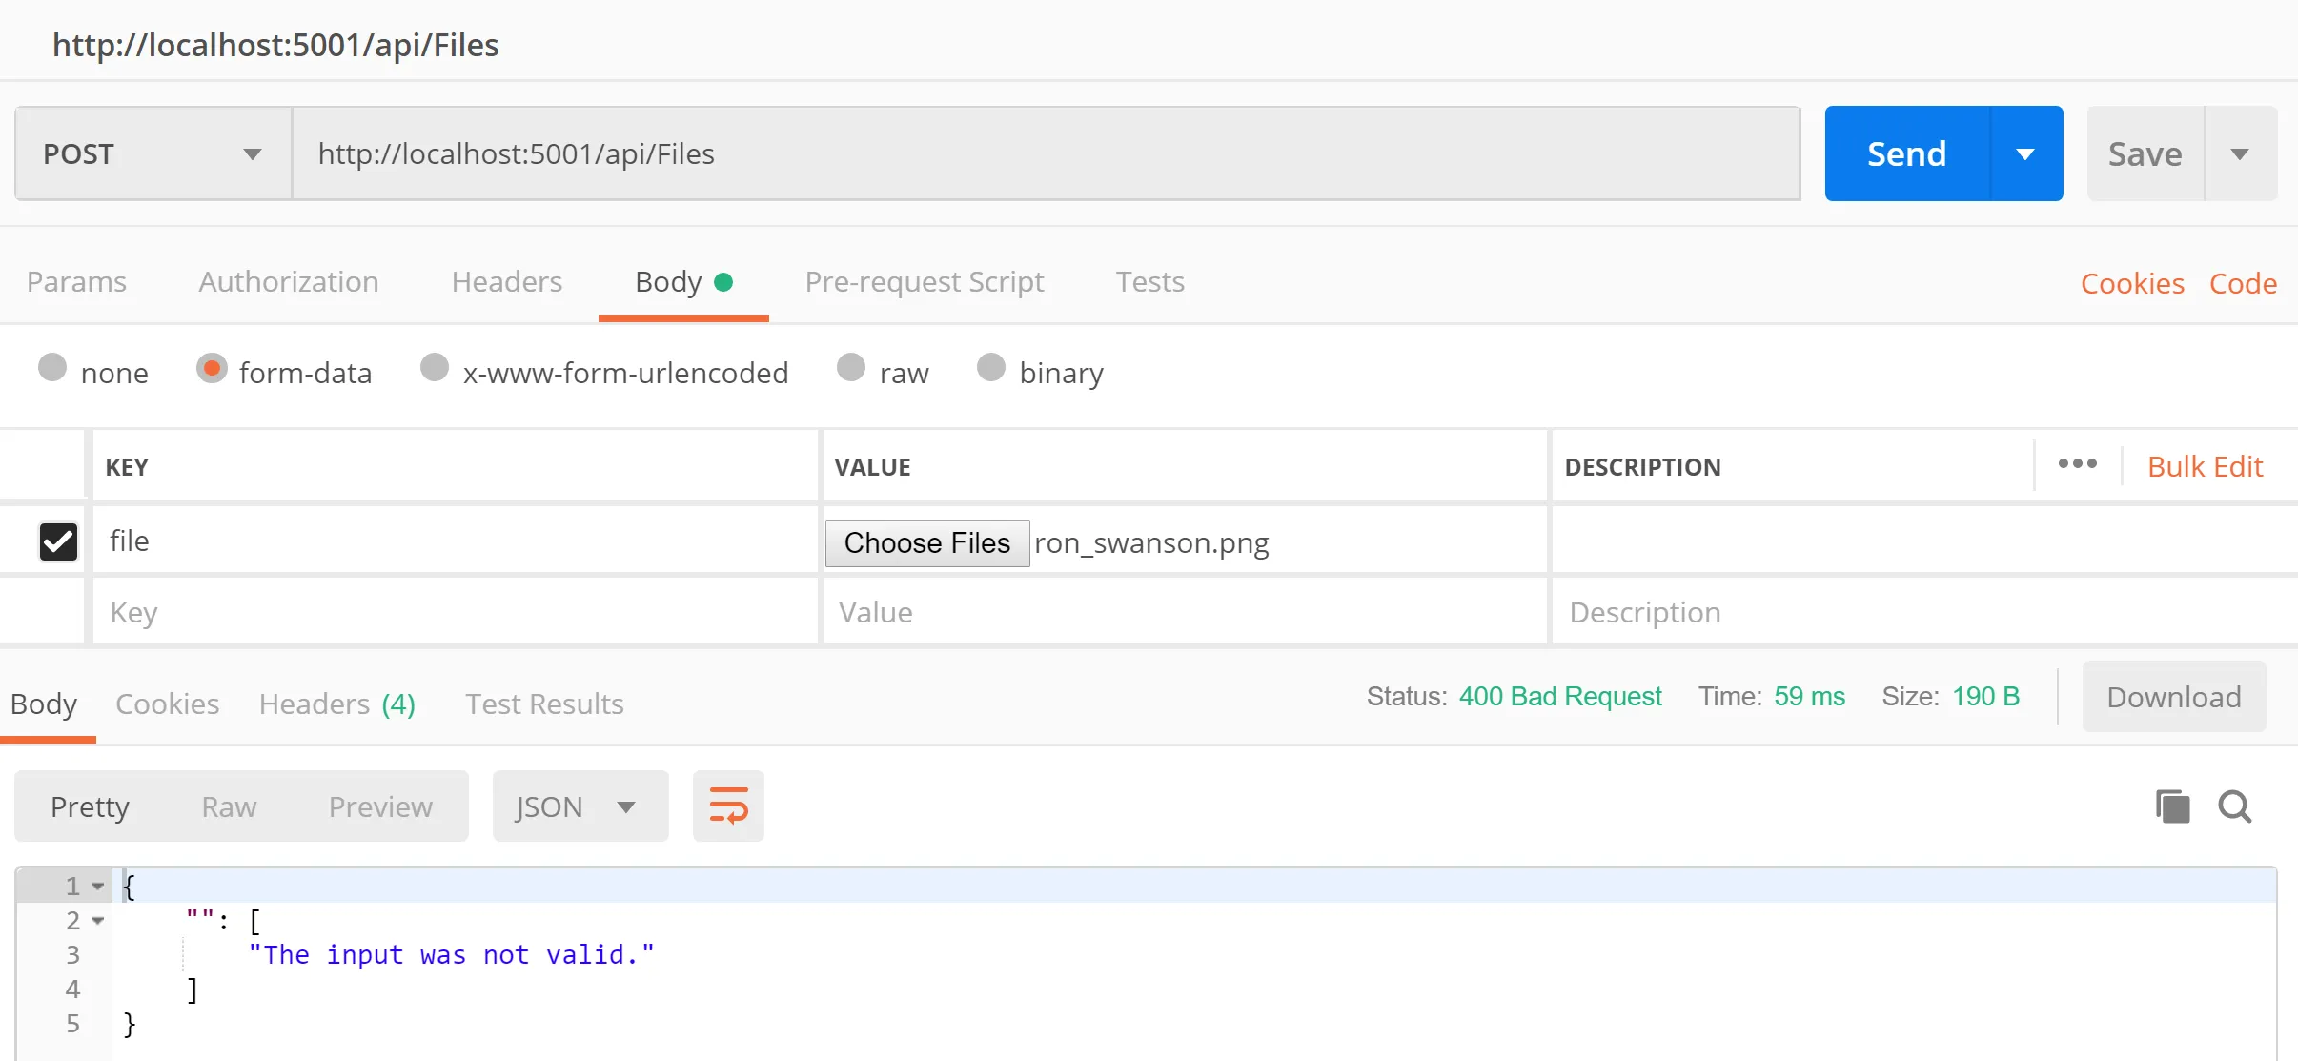Expand the Save options dropdown arrow
The width and height of the screenshot is (2298, 1061).
(2240, 153)
